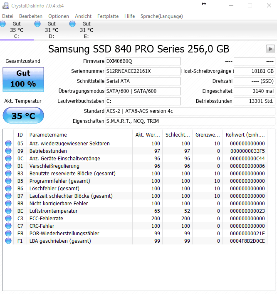Click status orb of attribute B7

pyautogui.click(x=8, y=196)
